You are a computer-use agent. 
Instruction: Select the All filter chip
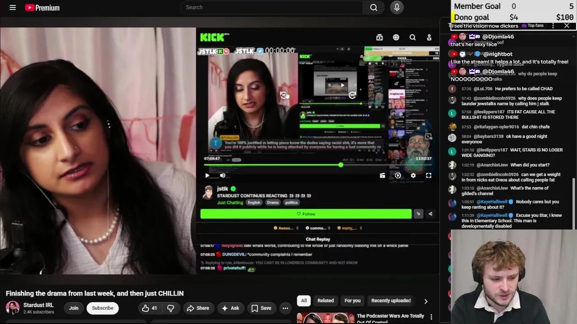304,301
